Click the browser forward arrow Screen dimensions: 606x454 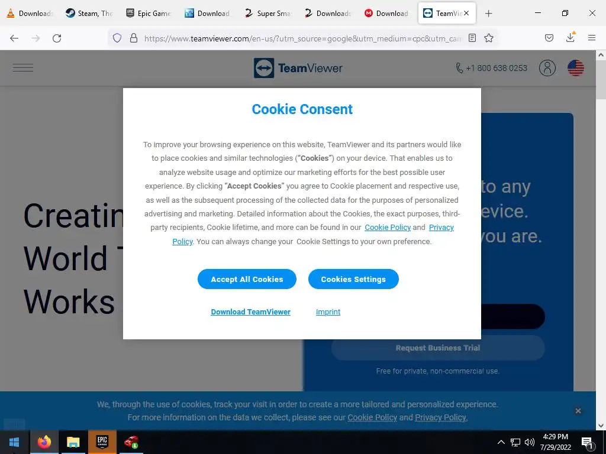point(36,38)
